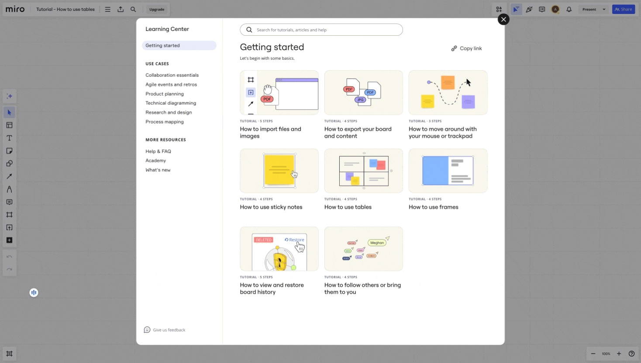Image resolution: width=641 pixels, height=363 pixels.
Task: Open the Upload tool in the toolbar
Action: click(x=9, y=227)
